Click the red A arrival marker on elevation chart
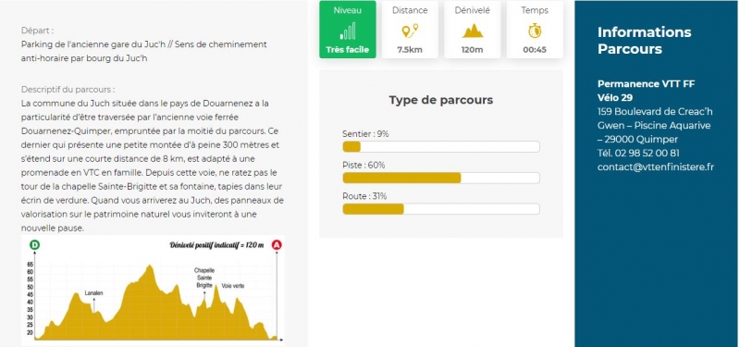The height and width of the screenshot is (347, 740). 277,245
